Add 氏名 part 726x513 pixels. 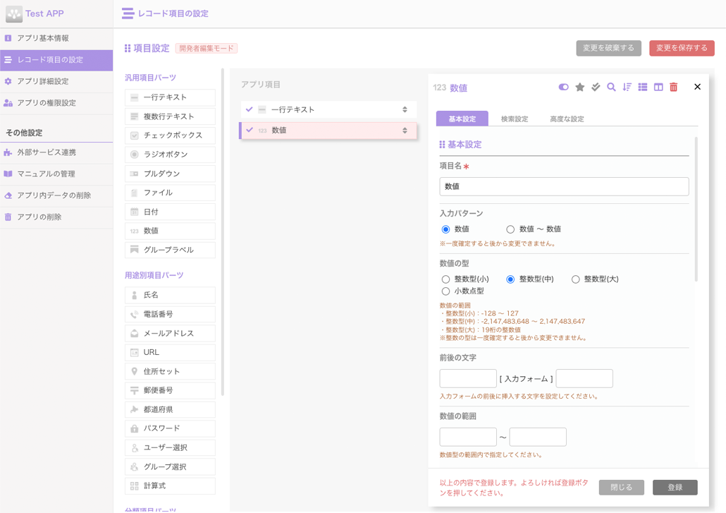(x=170, y=295)
